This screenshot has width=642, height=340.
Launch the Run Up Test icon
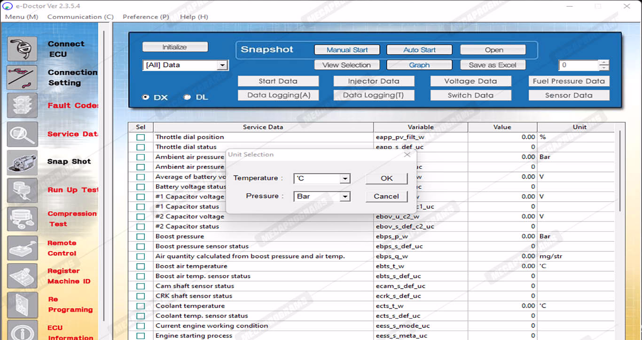[22, 190]
